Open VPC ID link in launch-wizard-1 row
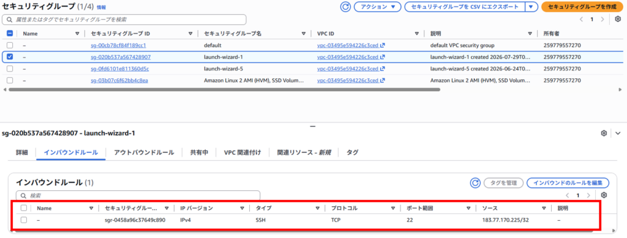 [x=348, y=57]
